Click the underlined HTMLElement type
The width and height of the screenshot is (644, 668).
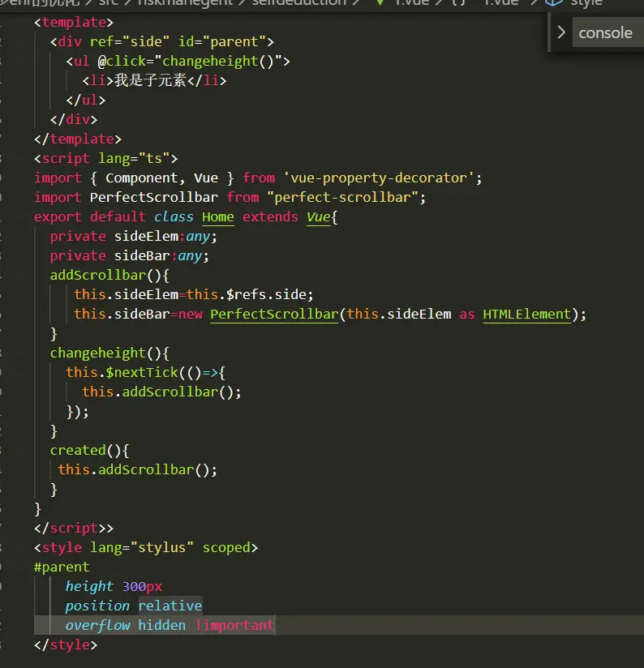pos(526,315)
